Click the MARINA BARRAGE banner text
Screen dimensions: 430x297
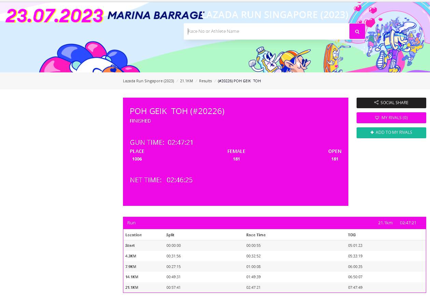point(155,15)
